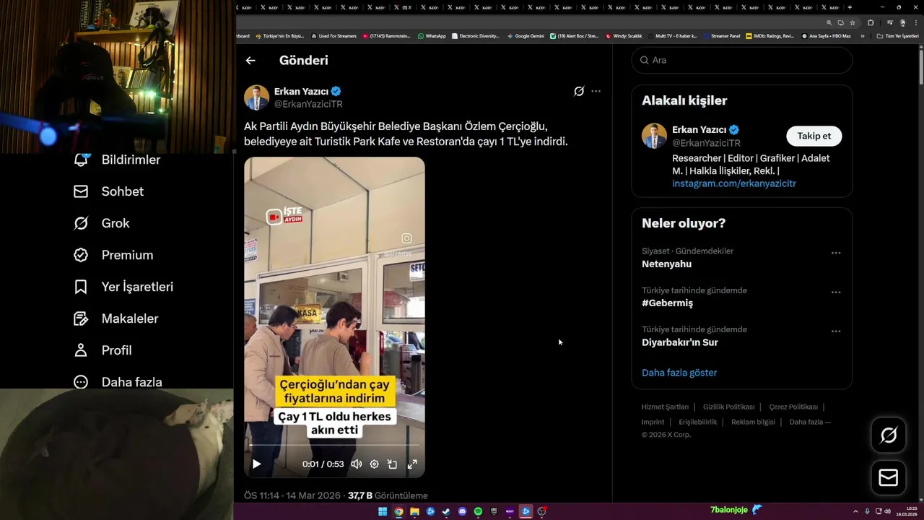924x520 pixels.
Task: Open instagram.com/erkanyazicitr link
Action: point(734,183)
